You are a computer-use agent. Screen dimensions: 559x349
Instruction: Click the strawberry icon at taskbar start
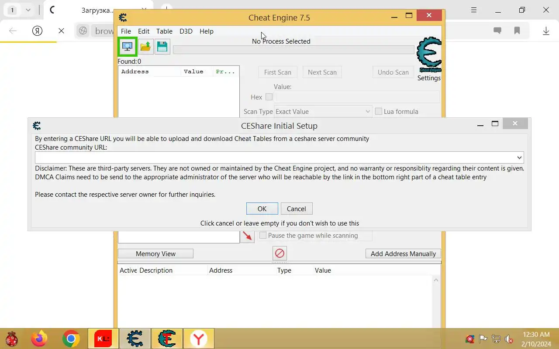pyautogui.click(x=12, y=339)
